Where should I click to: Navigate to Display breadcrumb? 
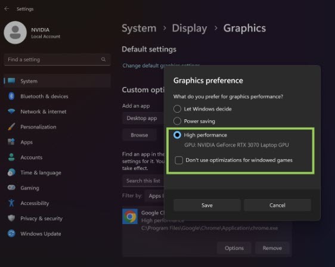click(190, 28)
